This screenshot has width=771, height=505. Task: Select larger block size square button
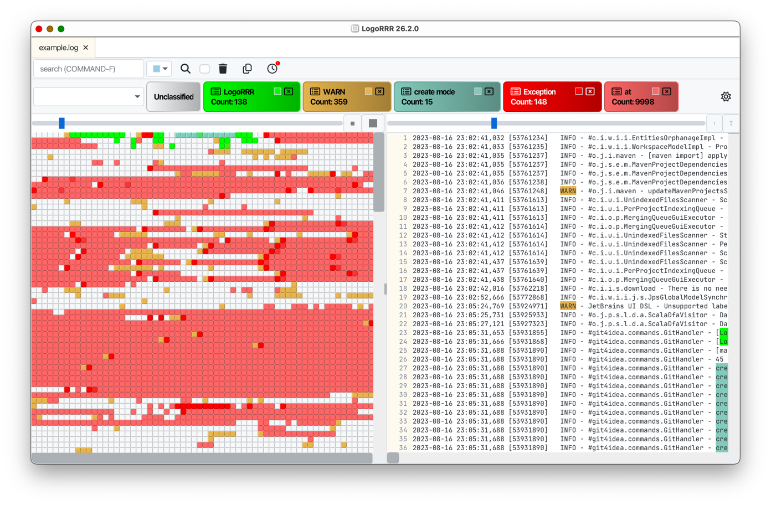point(373,123)
